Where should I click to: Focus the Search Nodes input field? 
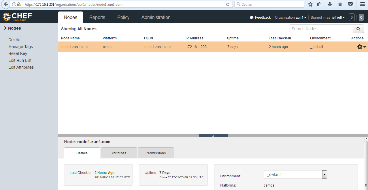pos(321,29)
